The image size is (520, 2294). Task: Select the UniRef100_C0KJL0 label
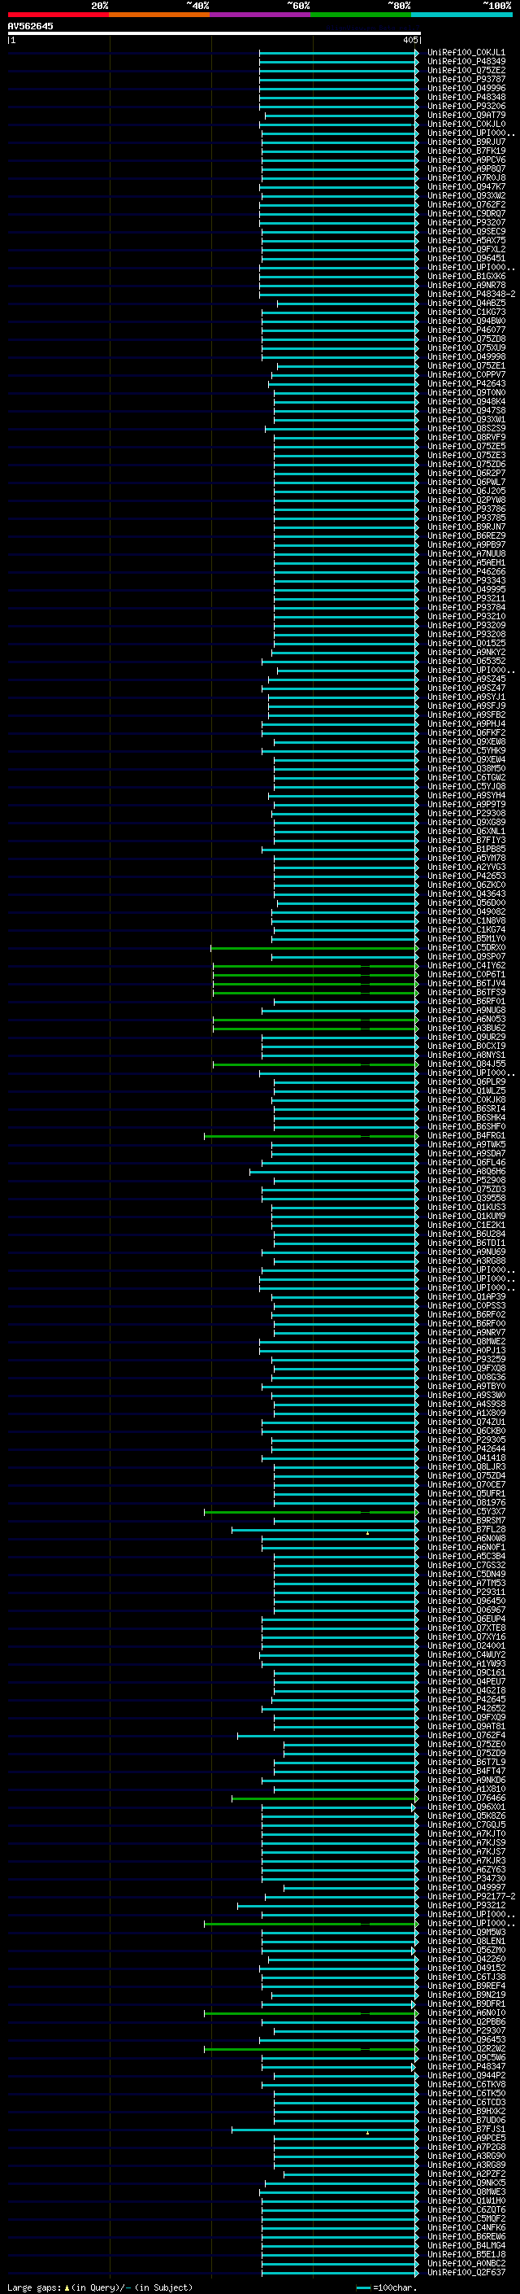click(x=466, y=124)
